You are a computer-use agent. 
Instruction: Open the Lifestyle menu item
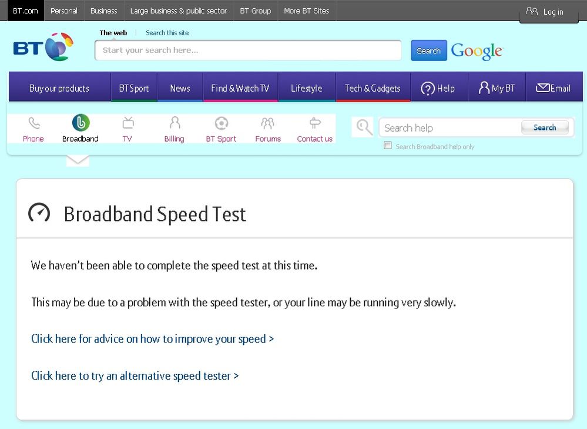307,88
